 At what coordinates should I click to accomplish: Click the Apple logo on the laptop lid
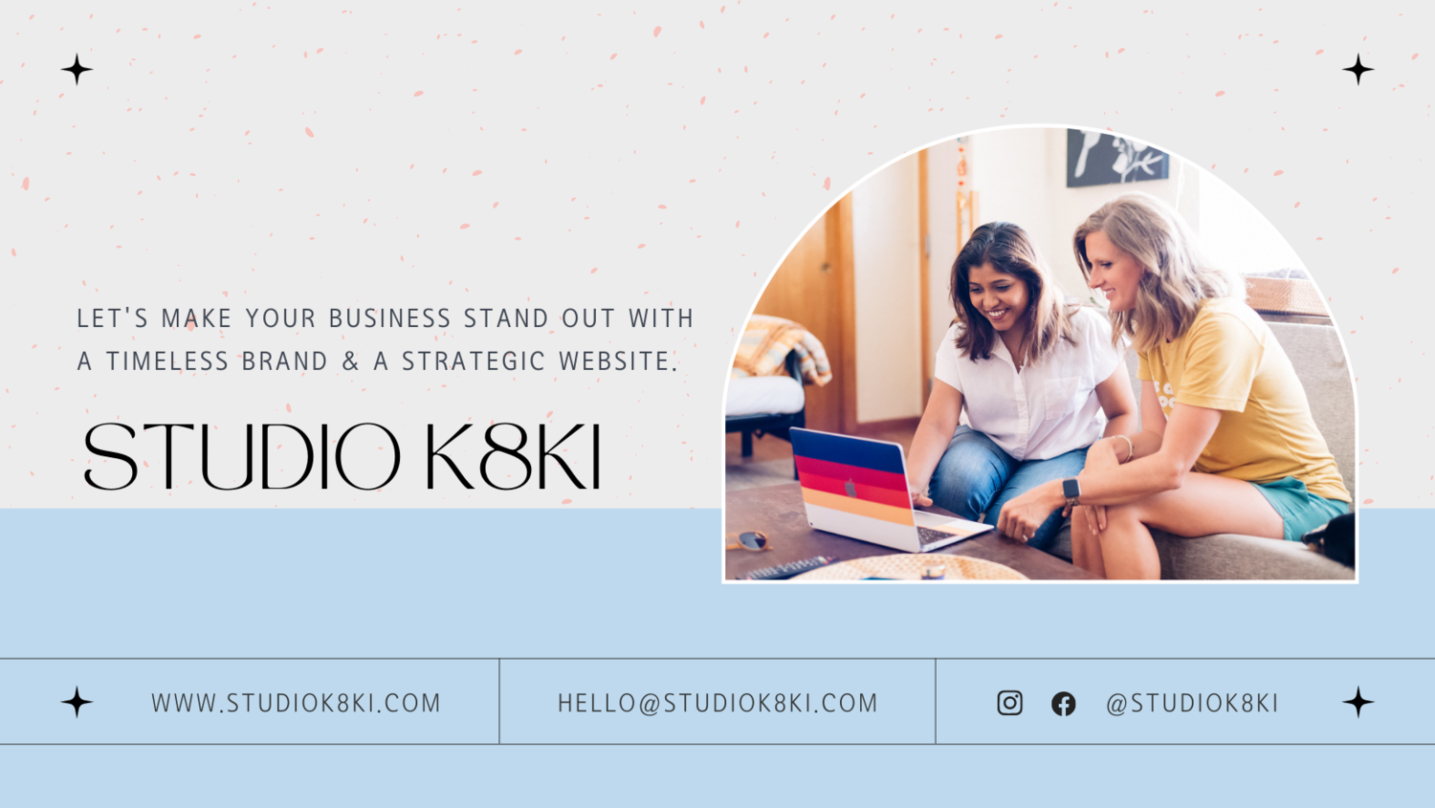tap(850, 488)
